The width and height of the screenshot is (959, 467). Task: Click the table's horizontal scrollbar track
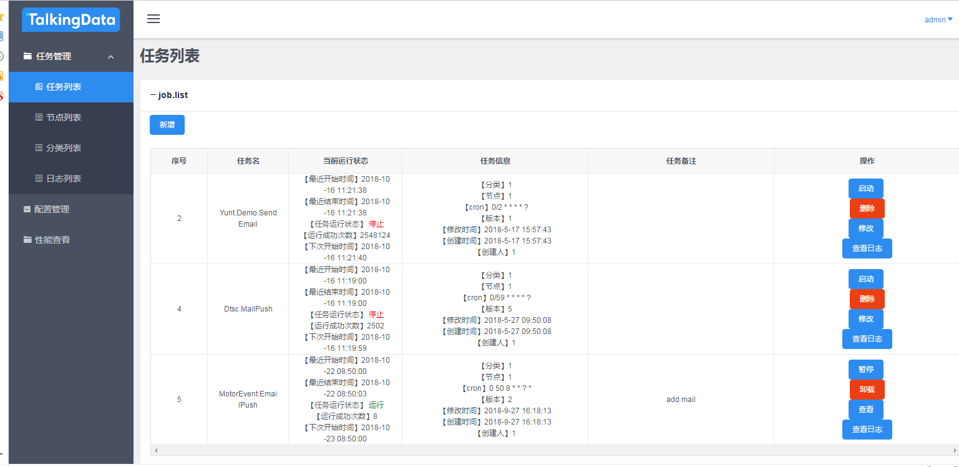[555, 450]
